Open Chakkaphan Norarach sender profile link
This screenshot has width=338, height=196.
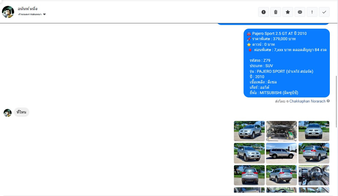point(307,101)
